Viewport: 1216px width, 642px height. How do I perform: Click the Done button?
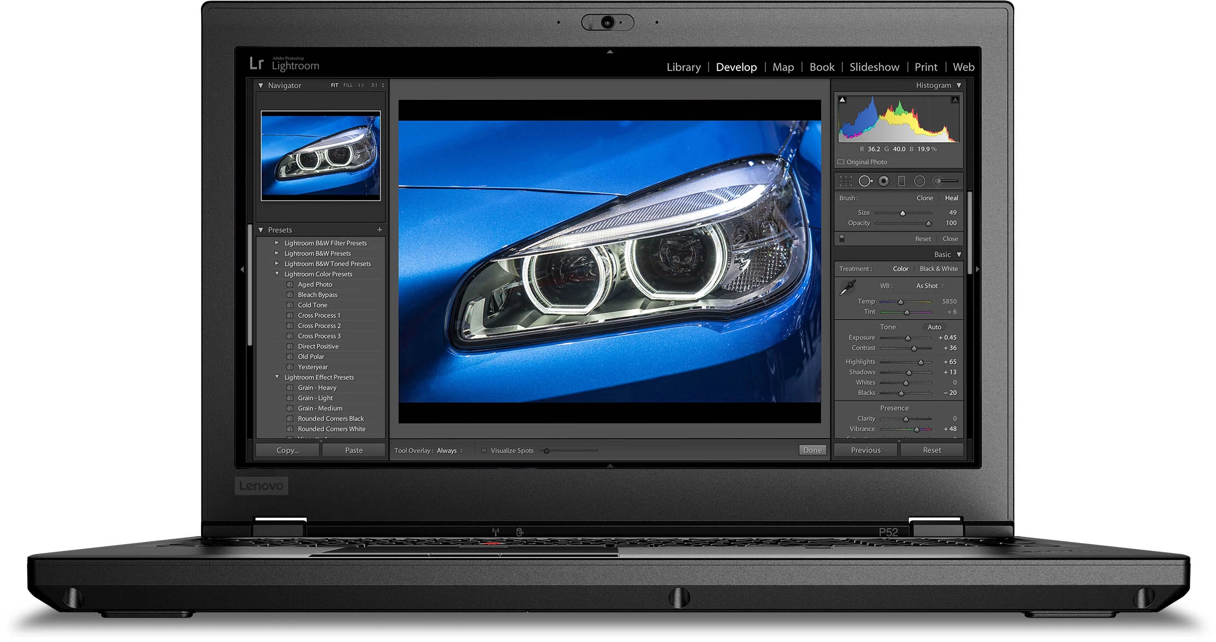812,450
